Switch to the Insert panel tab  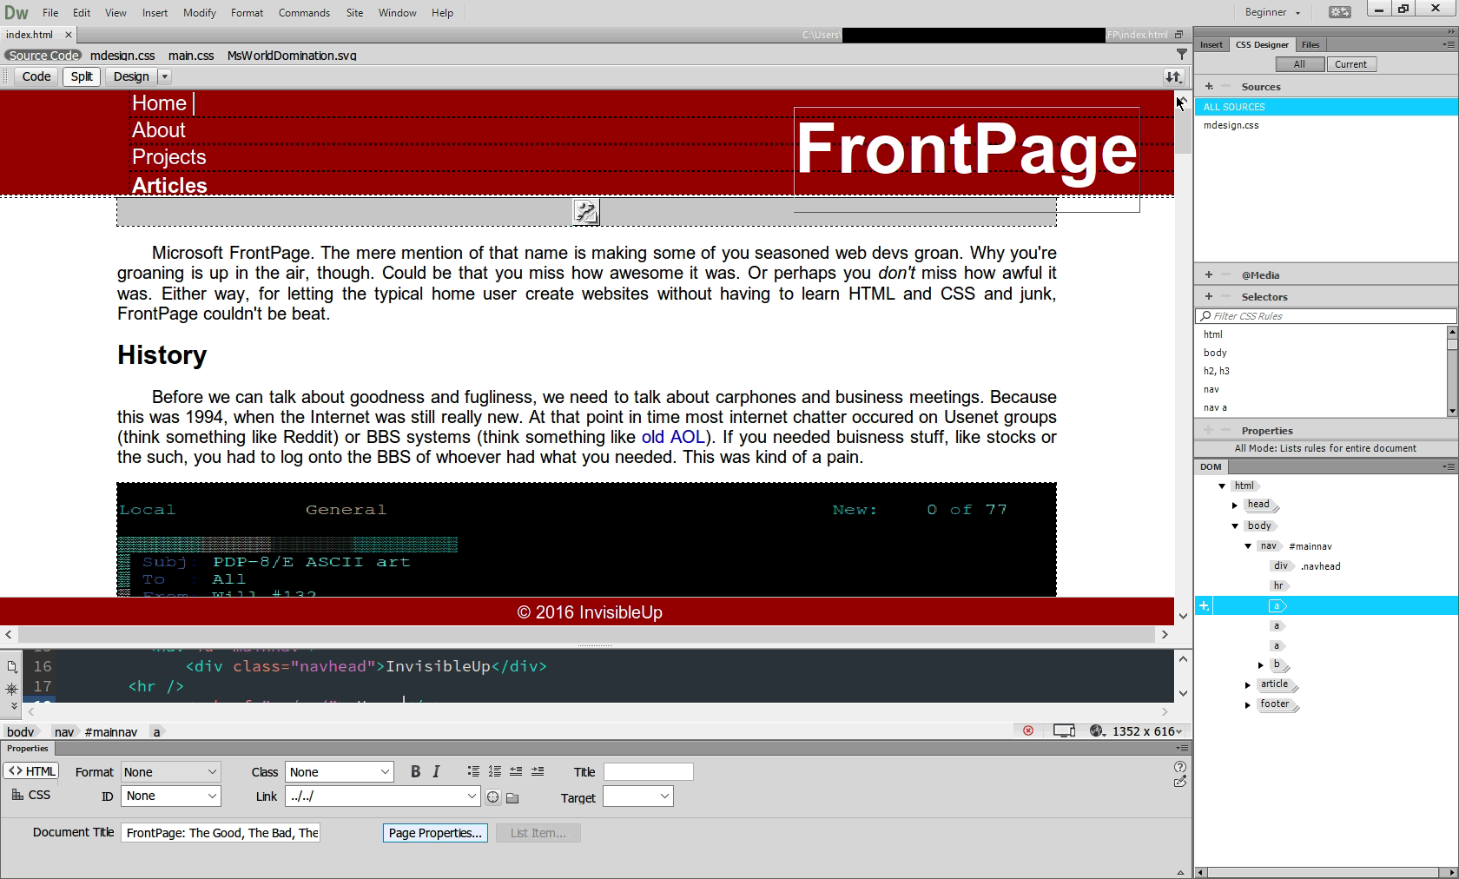[x=1211, y=44]
